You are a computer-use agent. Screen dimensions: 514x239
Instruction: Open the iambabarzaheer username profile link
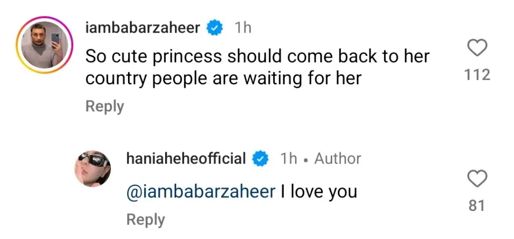tap(143, 28)
